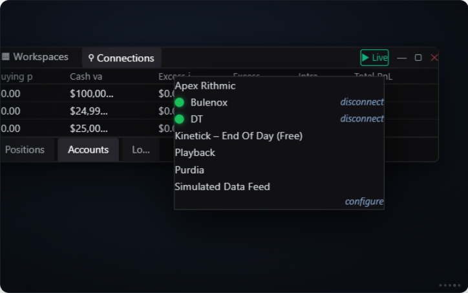
Task: Minimize the Control Center window
Action: point(401,58)
